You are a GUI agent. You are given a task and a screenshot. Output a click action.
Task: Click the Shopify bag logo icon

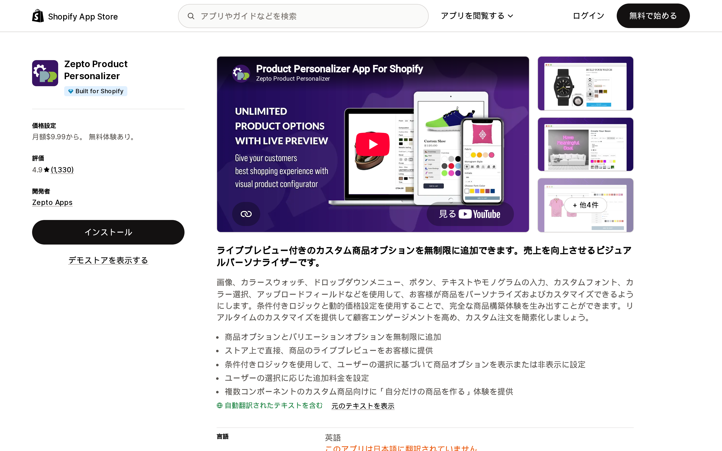click(38, 16)
